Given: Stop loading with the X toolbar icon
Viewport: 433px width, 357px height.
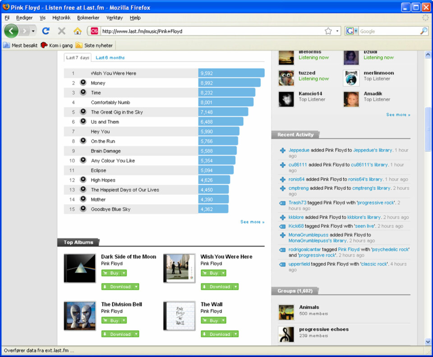Looking at the screenshot, I should [62, 31].
